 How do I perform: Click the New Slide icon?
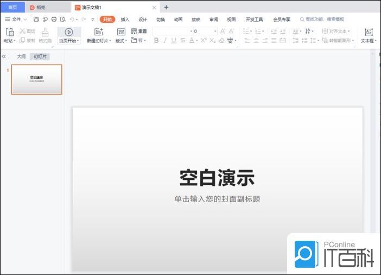[x=99, y=32]
